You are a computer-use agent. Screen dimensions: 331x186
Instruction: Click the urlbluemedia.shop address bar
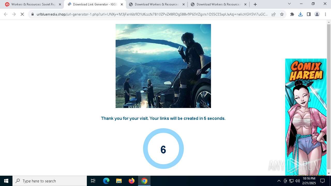pos(152,14)
